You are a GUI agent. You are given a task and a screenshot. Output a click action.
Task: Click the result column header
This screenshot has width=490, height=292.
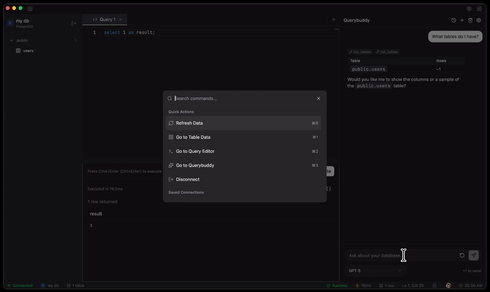[x=96, y=214]
